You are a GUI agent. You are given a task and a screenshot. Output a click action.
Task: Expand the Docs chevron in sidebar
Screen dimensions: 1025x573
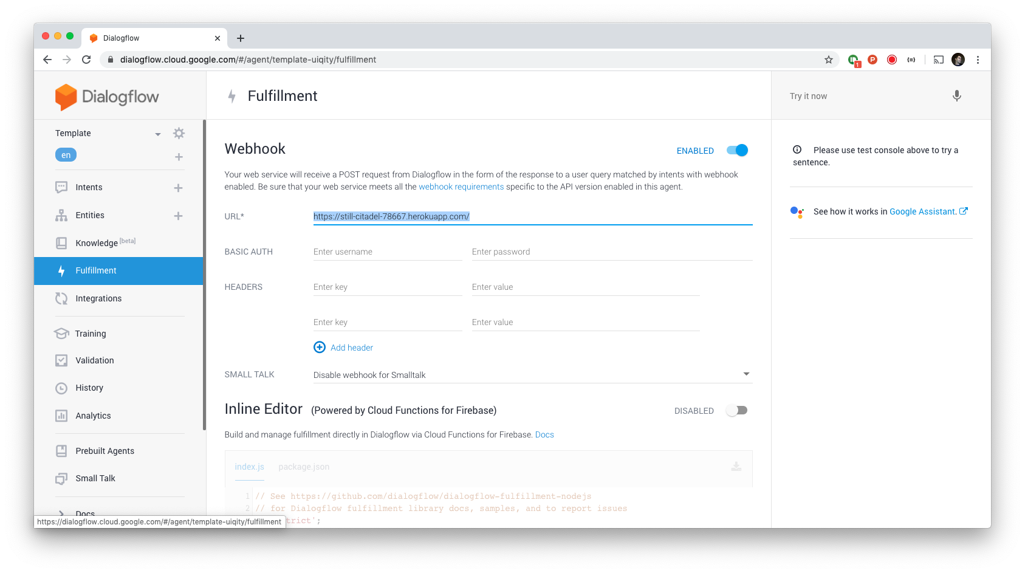coord(61,514)
